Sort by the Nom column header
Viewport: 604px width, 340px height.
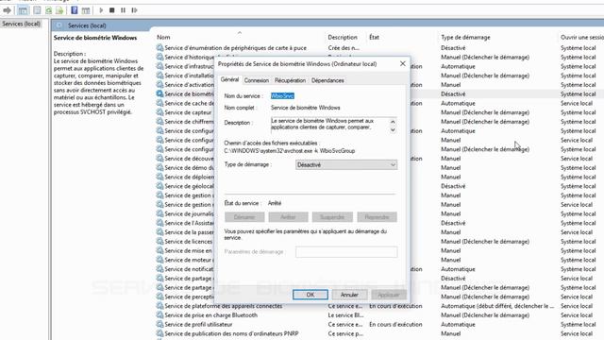coord(163,37)
